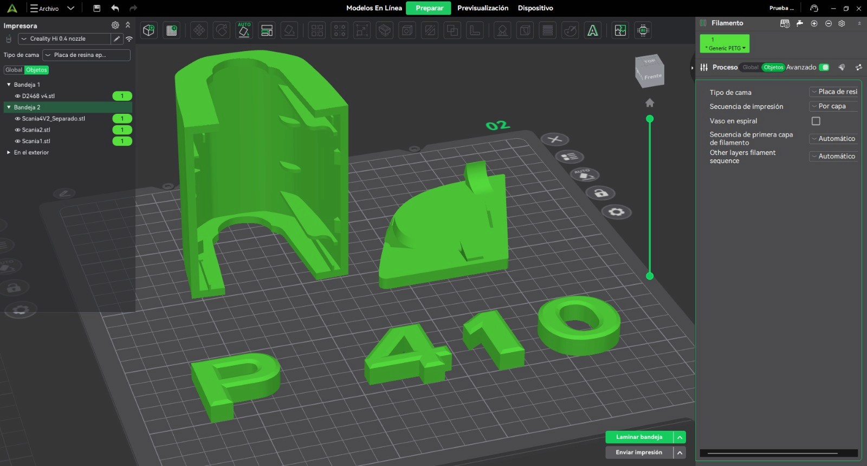Toggle the Avanzado switch

[x=824, y=67]
